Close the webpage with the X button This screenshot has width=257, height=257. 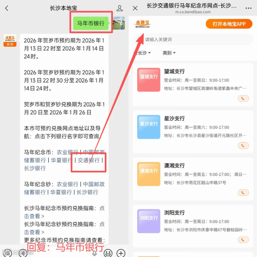[x=135, y=8]
